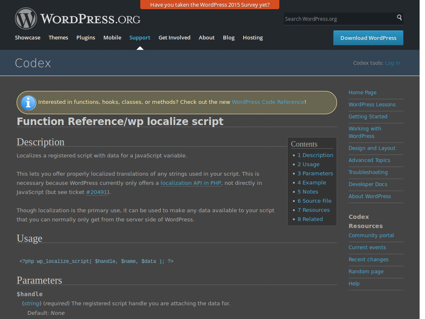This screenshot has width=425, height=319.
Task: Open the About navigation item
Action: [x=207, y=38]
